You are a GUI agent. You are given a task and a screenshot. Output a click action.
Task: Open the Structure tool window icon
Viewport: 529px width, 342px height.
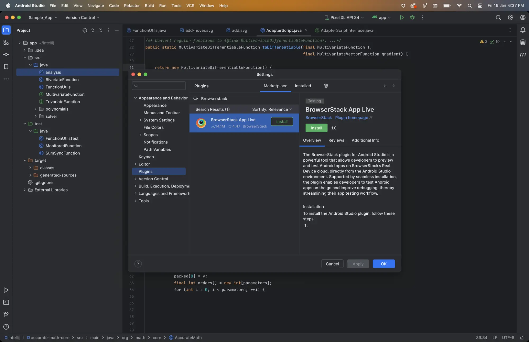click(x=6, y=42)
